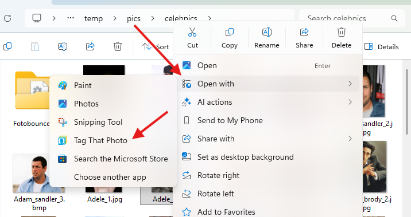Image resolution: width=411 pixels, height=217 pixels.
Task: Click Open in the context menu
Action: [x=268, y=65]
